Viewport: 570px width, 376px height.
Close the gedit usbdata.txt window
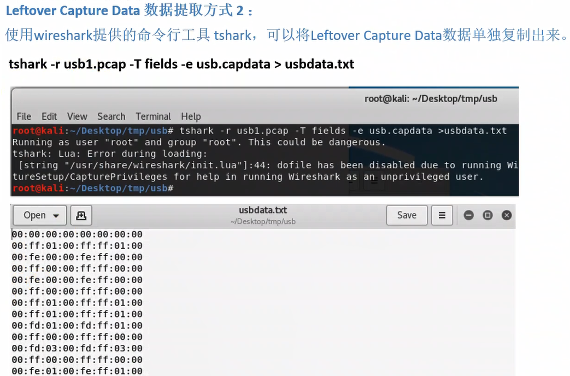(507, 215)
